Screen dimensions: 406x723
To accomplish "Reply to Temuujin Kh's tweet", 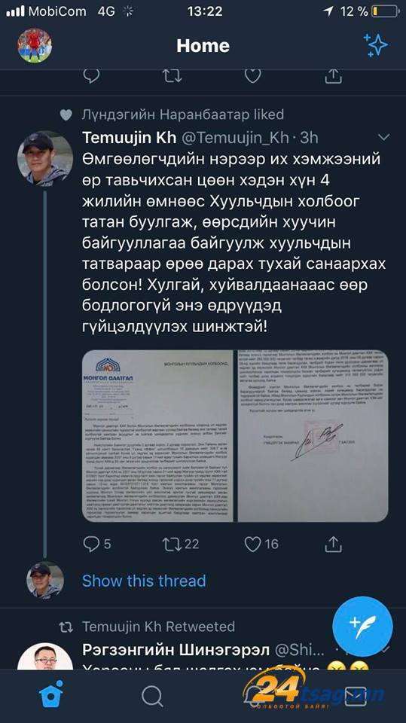I will 91,544.
